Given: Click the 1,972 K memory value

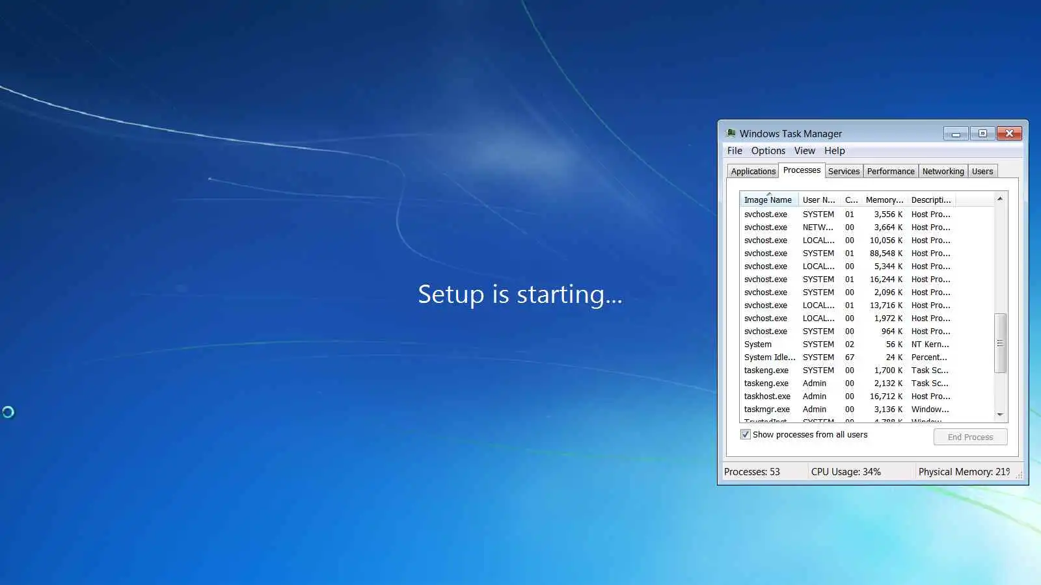Looking at the screenshot, I should [888, 318].
